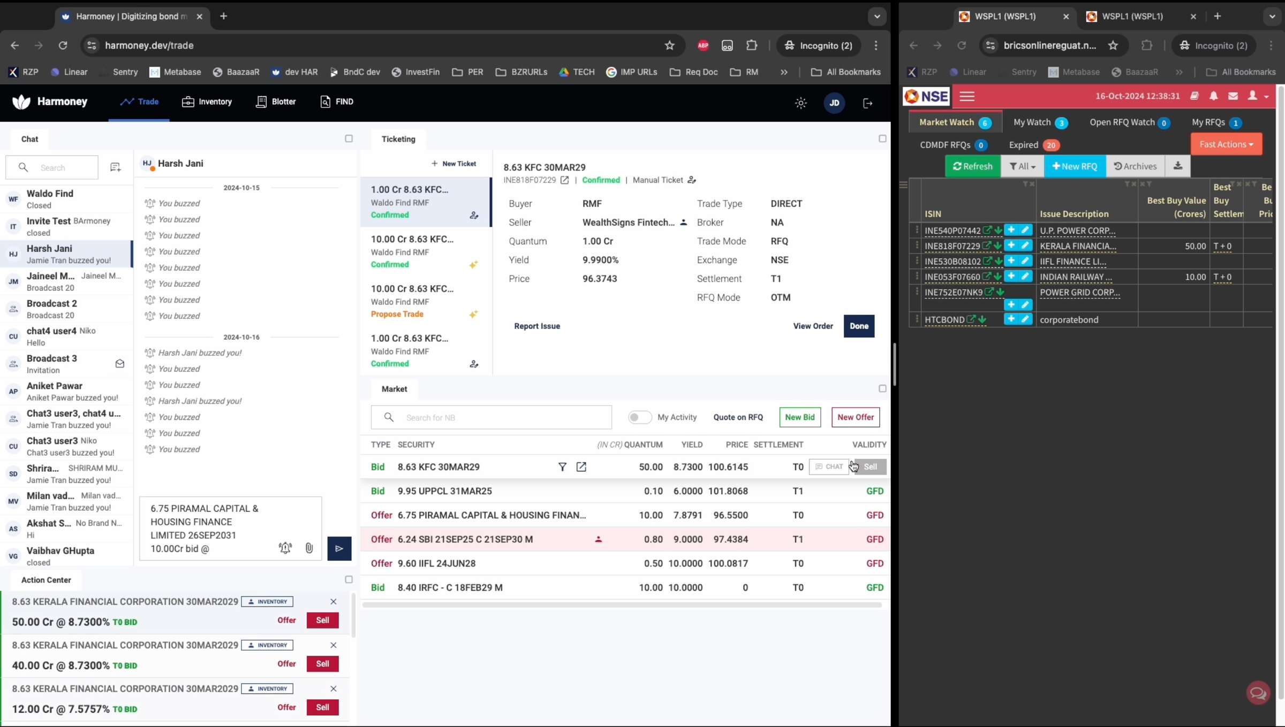Dismiss 40.00 Cr KFC action card
Viewport: 1285px width, 727px height.
(x=333, y=645)
